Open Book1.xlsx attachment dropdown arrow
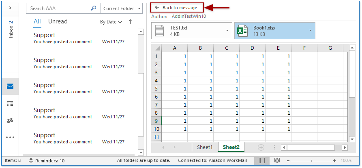The height and width of the screenshot is (168, 362). [x=310, y=31]
